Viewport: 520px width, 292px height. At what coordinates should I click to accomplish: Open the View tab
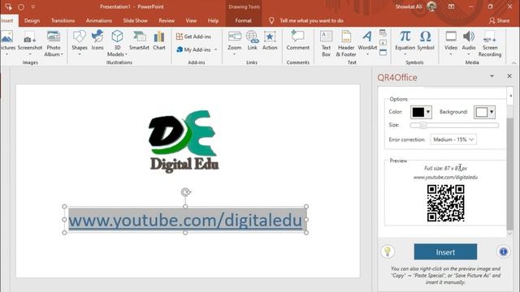tap(191, 20)
